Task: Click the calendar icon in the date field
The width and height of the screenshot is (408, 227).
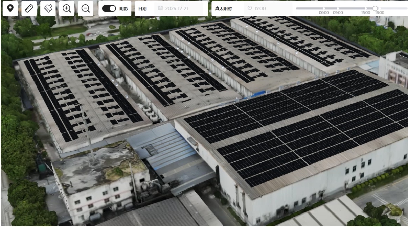Action: (x=160, y=8)
